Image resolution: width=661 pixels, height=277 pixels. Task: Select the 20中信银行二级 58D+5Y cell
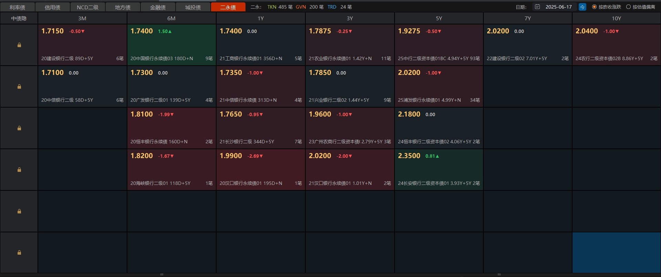coord(82,87)
